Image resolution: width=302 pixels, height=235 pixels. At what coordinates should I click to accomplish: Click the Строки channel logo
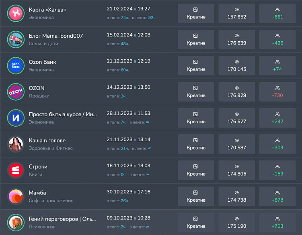16,170
